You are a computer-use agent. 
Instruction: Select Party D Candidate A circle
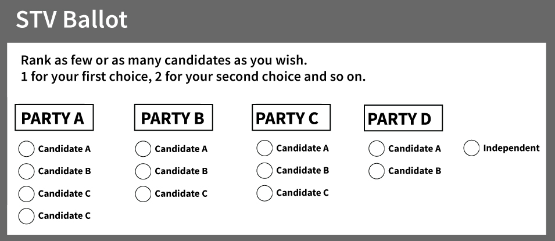tap(376, 148)
